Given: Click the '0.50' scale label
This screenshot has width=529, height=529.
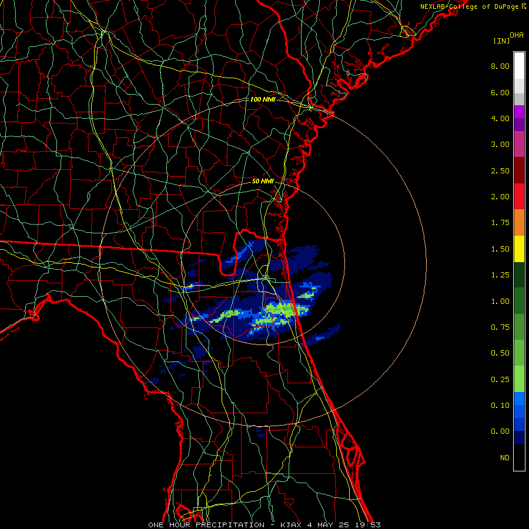Looking at the screenshot, I should click(500, 353).
